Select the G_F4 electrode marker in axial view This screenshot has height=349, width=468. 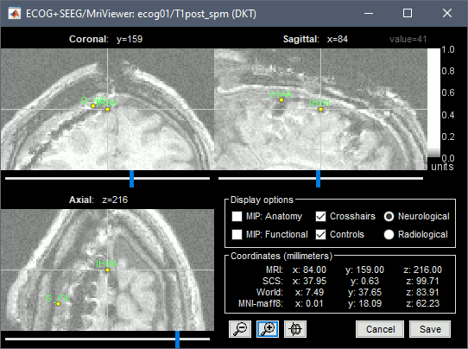pyautogui.click(x=58, y=303)
